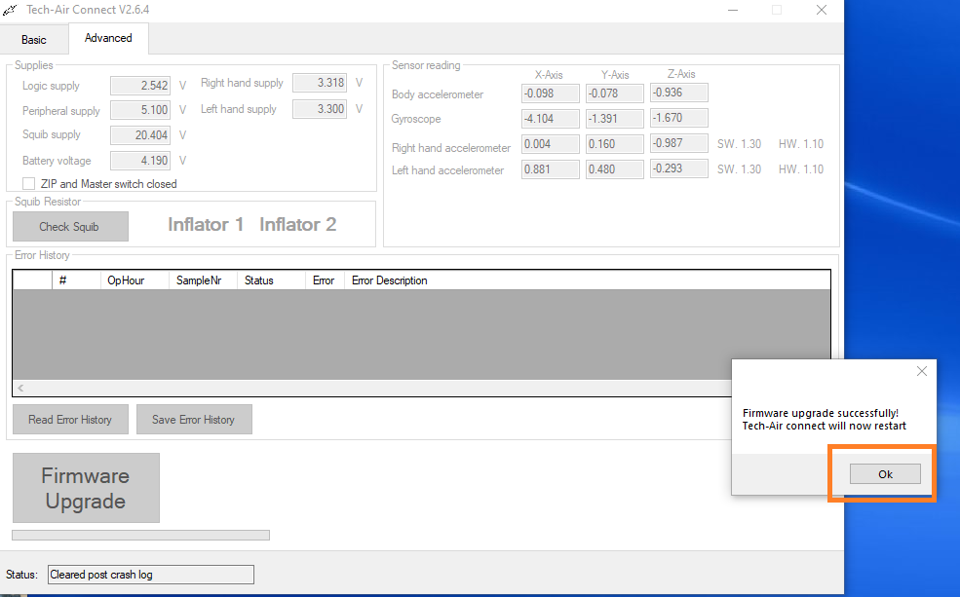960x597 pixels.
Task: Click the Tech-Air Connect app icon in title bar
Action: [x=10, y=10]
